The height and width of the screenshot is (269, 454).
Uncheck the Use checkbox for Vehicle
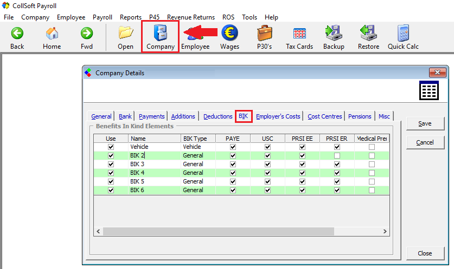coord(111,147)
